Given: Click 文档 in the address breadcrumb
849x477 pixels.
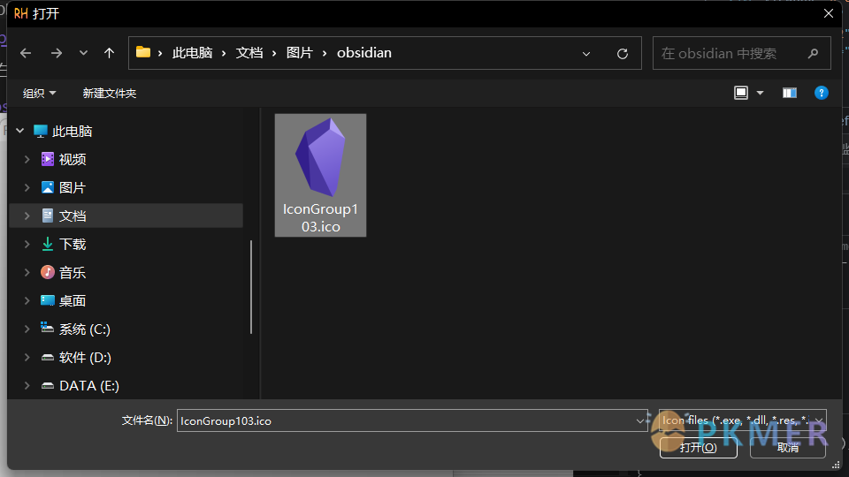Looking at the screenshot, I should 249,53.
